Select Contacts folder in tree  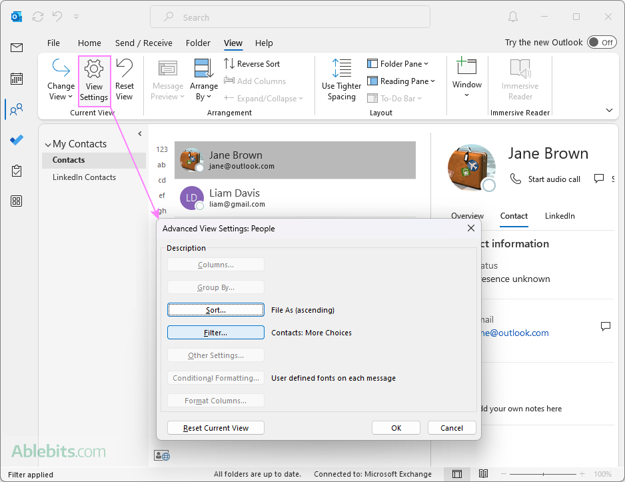point(94,160)
